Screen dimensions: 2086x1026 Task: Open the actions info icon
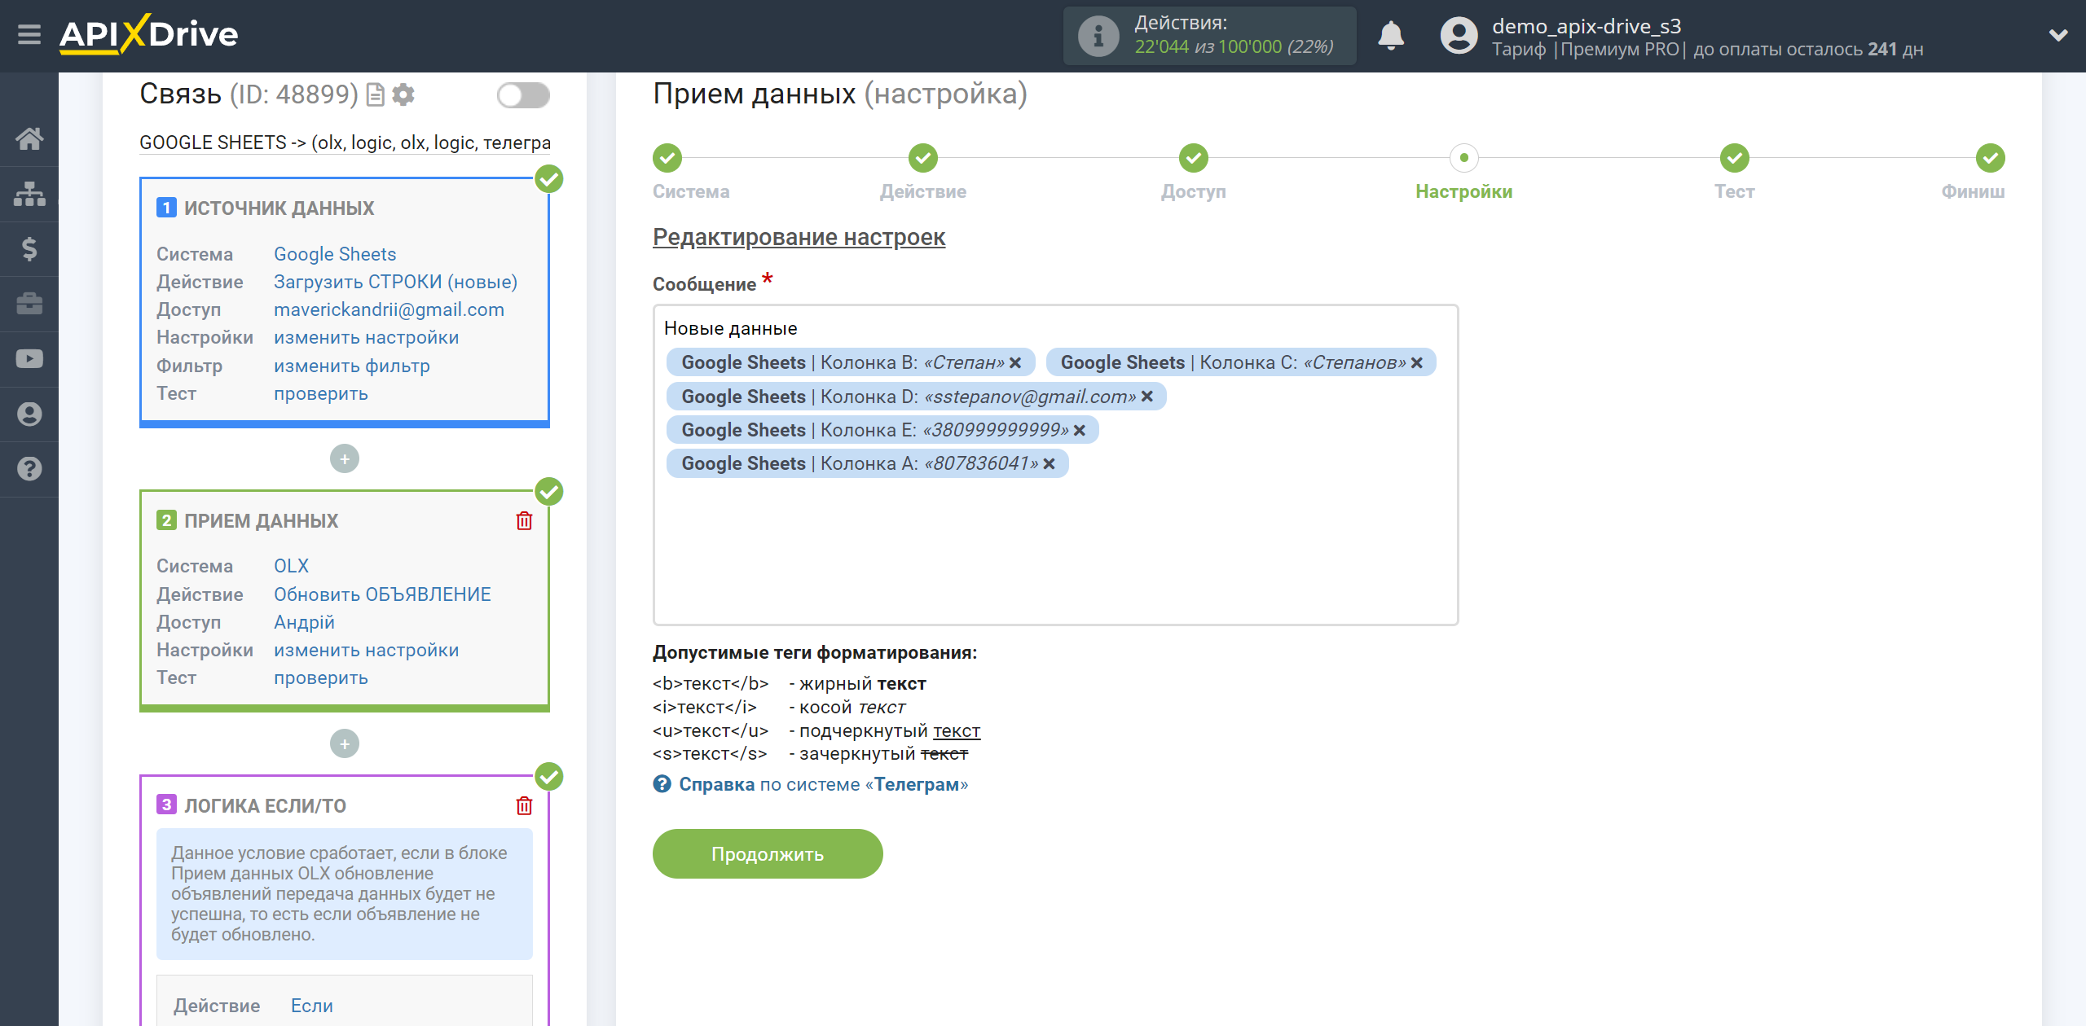(x=1098, y=36)
